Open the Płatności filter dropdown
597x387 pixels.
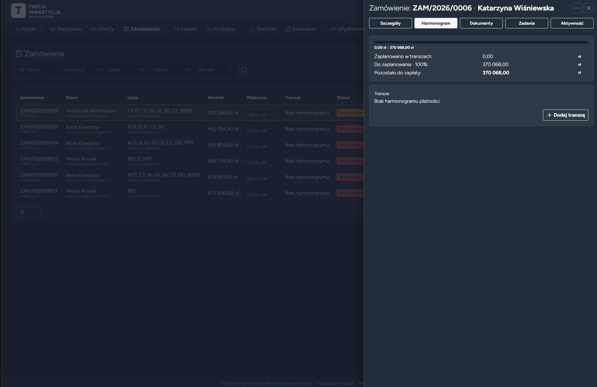(215, 70)
